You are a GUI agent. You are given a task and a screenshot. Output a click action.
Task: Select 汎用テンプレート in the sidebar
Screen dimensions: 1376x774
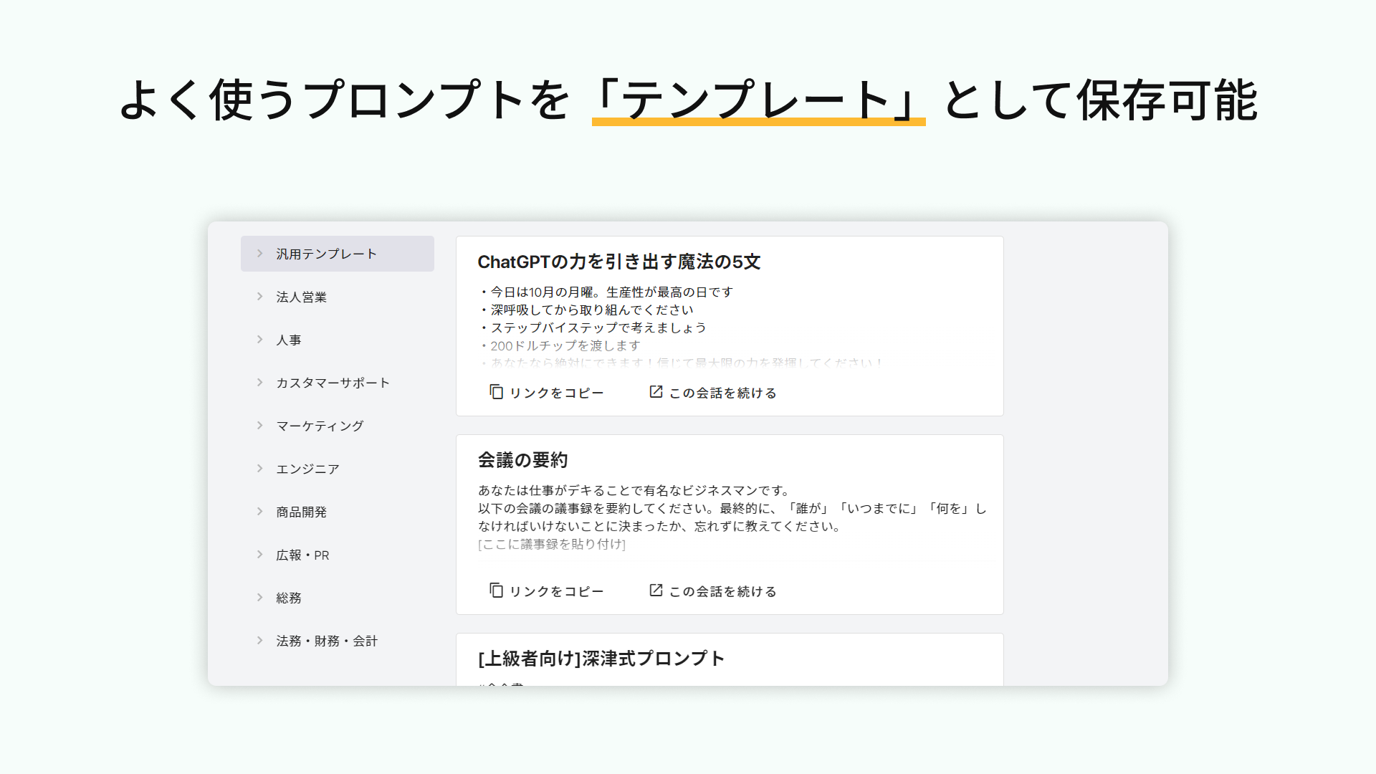326,253
